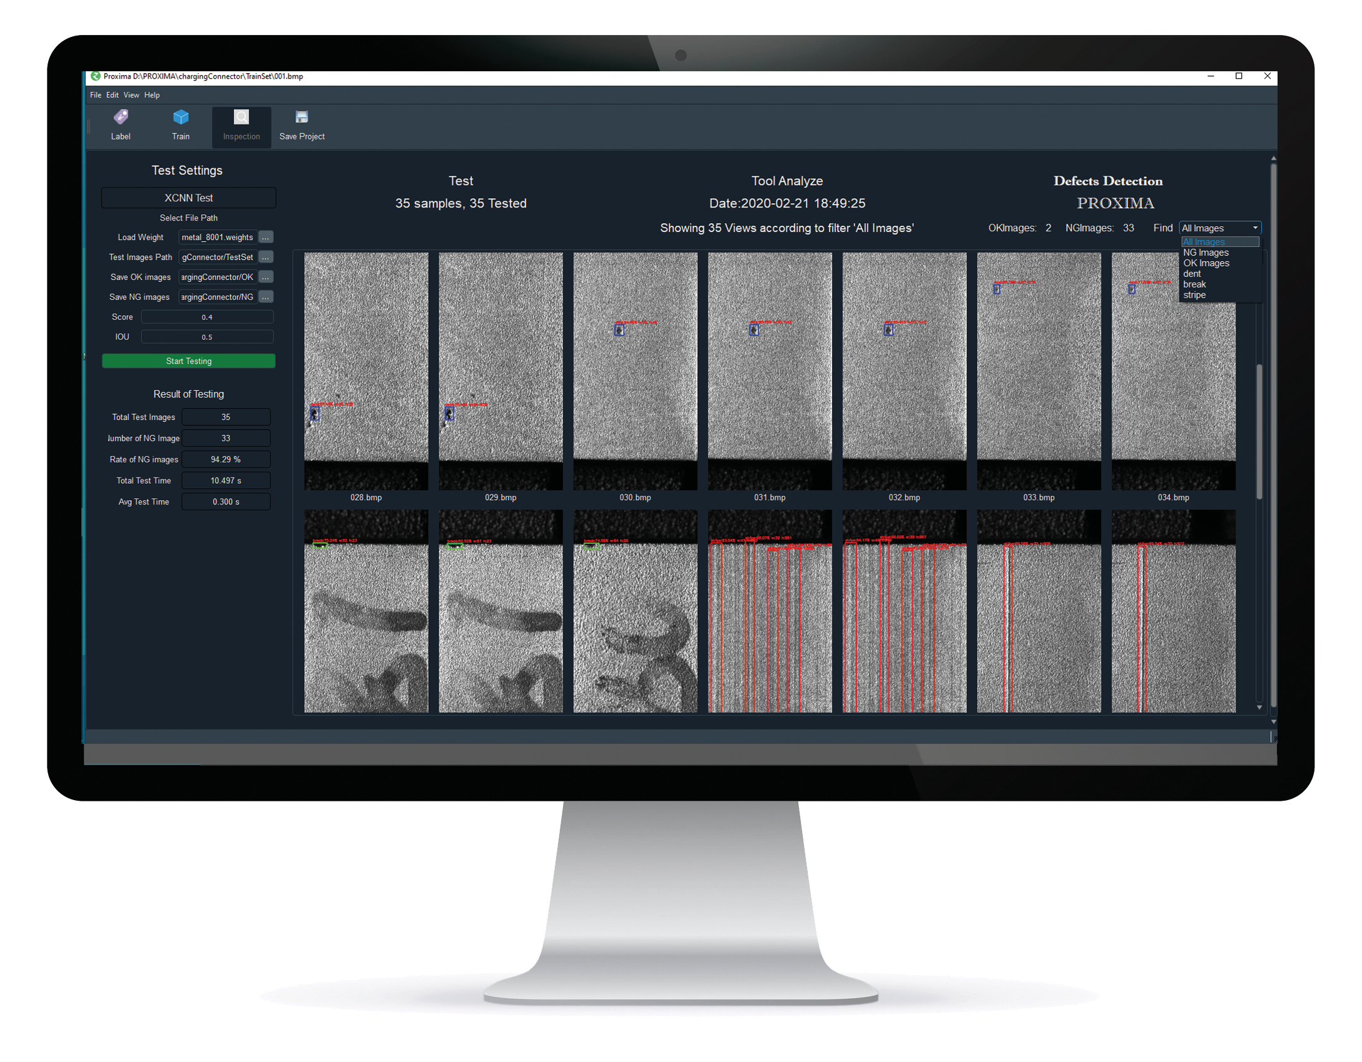The height and width of the screenshot is (1062, 1362).
Task: Click the IOU value field
Action: point(207,337)
